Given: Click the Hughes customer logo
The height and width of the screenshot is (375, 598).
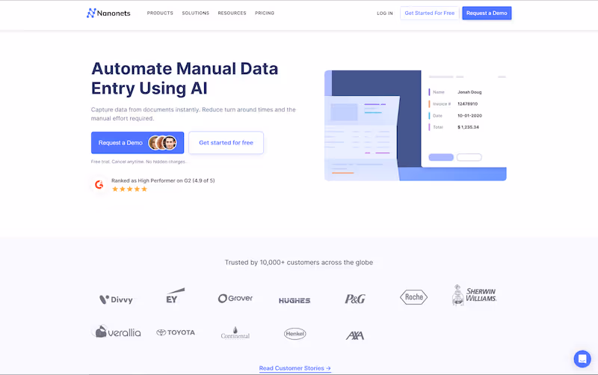Looking at the screenshot, I should pos(295,301).
